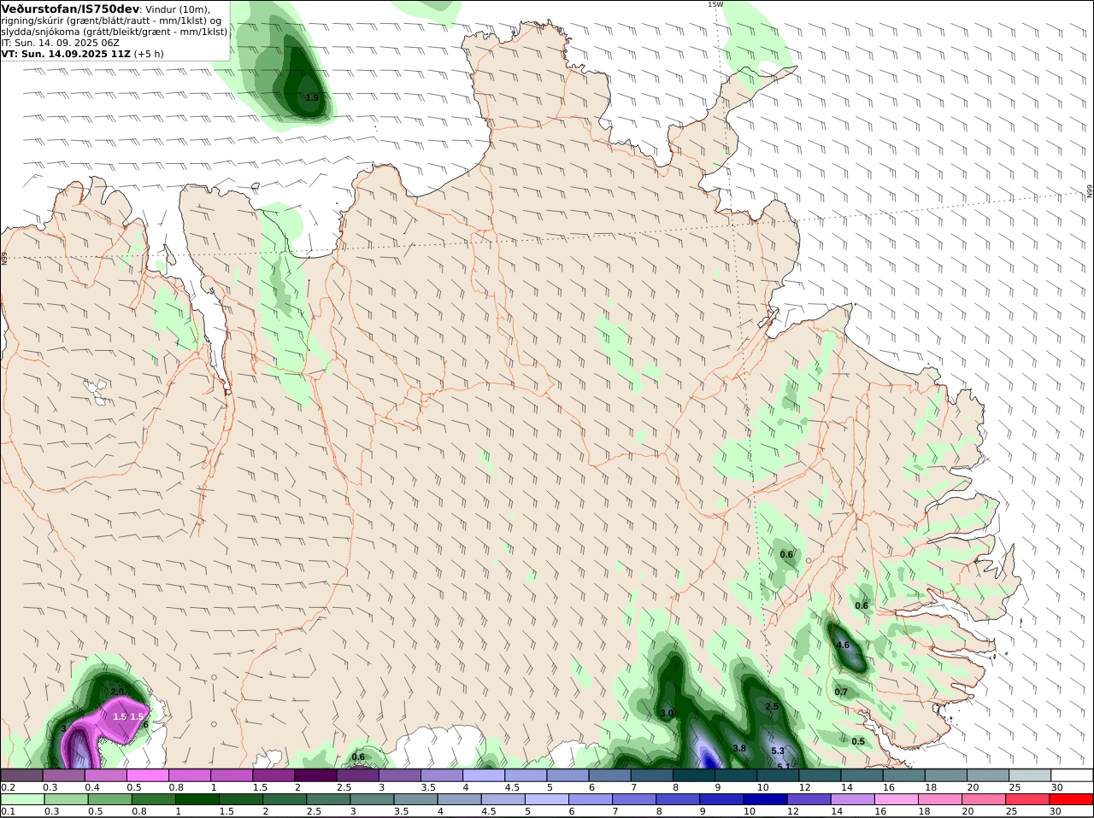1094x818 pixels.
Task: Click the 'slydda/snjókoma' legend description line
Action: point(115,32)
